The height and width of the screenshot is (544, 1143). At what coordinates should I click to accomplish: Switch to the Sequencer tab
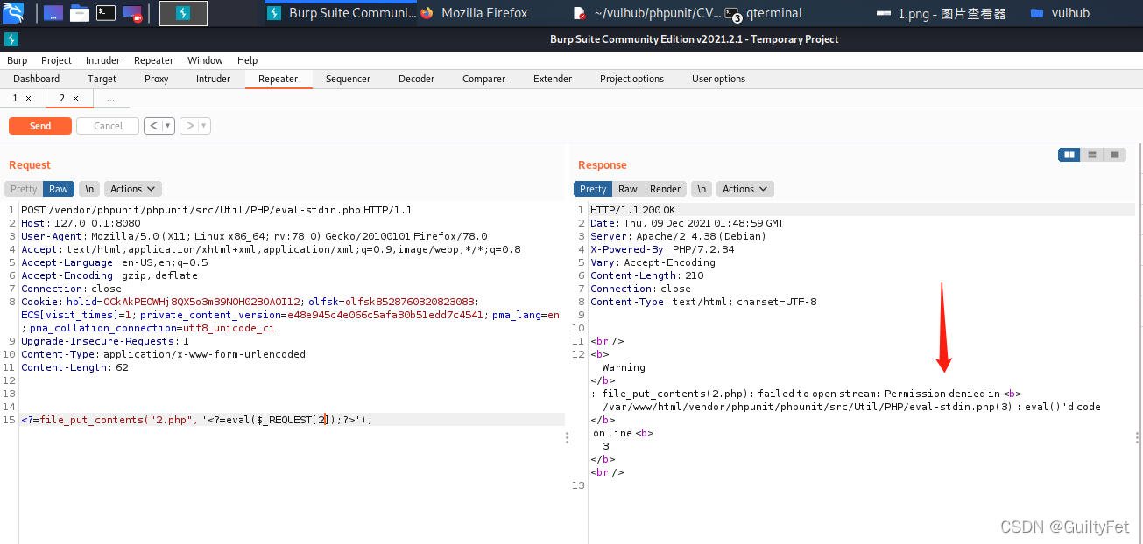[x=348, y=79]
